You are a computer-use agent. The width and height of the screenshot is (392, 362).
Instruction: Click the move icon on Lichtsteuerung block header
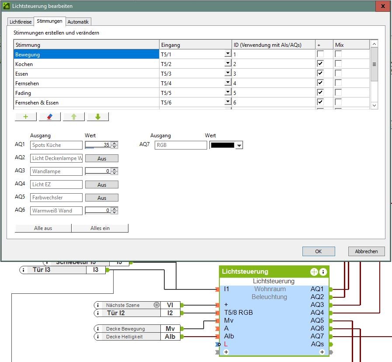point(314,272)
